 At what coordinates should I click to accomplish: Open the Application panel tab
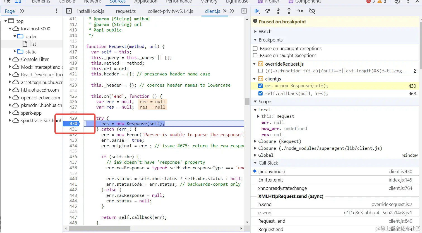(146, 1)
